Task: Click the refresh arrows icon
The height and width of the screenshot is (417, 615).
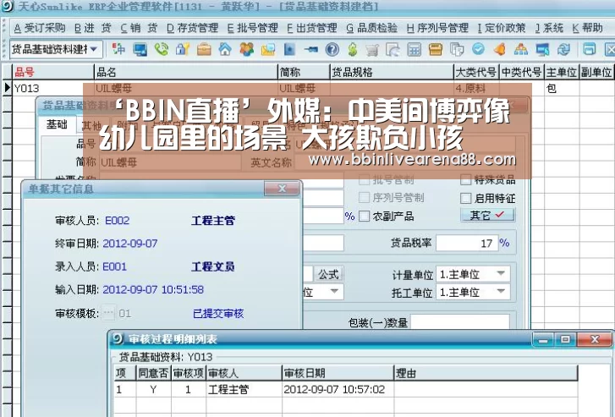Action: click(563, 49)
